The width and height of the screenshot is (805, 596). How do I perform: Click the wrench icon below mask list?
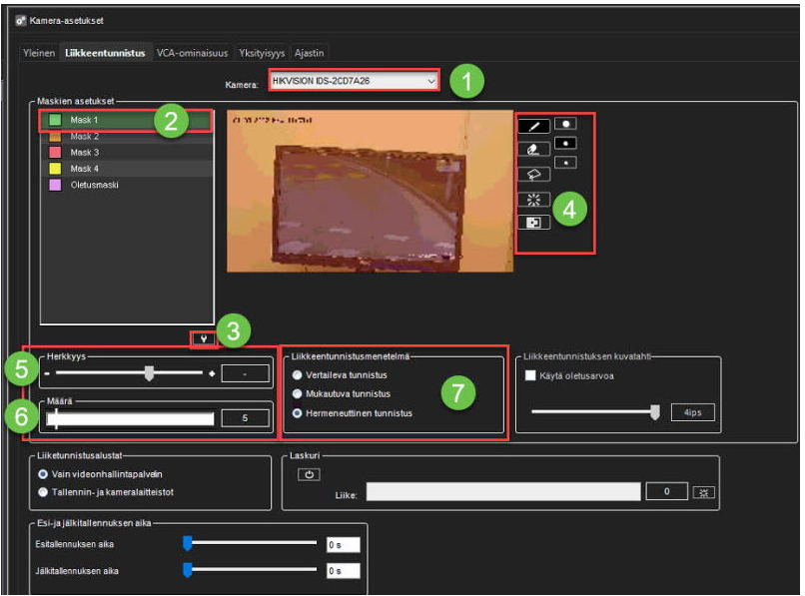click(205, 337)
